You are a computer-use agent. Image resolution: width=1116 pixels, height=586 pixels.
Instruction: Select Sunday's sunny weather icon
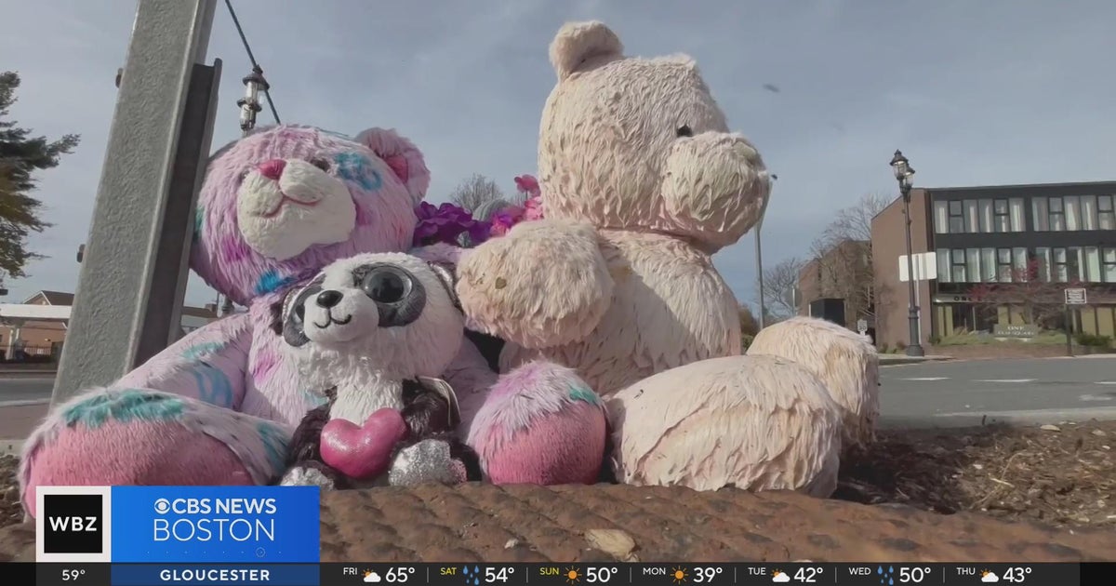pos(572,576)
